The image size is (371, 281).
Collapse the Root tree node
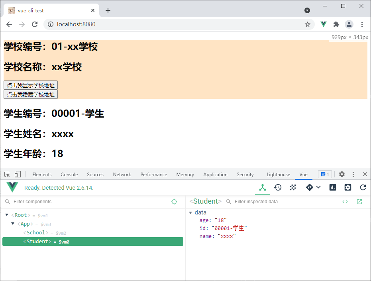click(7, 215)
